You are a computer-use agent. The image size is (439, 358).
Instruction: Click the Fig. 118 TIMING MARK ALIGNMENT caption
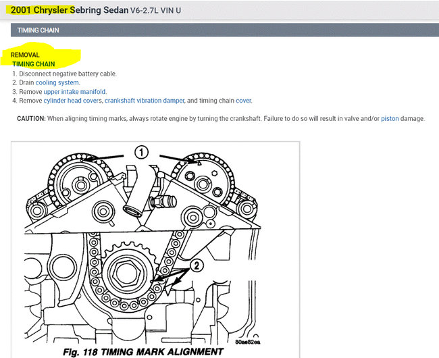click(143, 351)
